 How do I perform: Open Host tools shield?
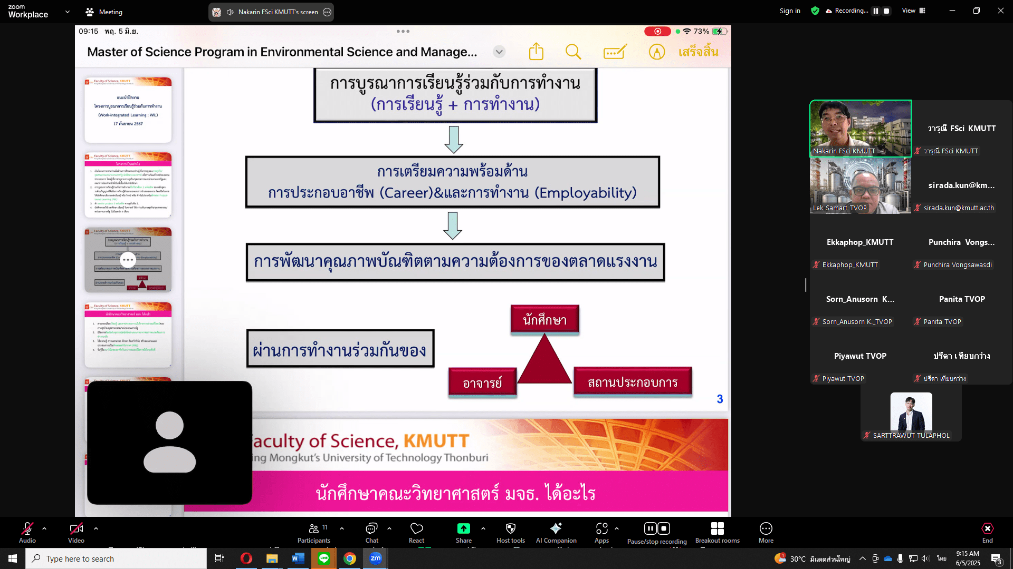tap(511, 532)
